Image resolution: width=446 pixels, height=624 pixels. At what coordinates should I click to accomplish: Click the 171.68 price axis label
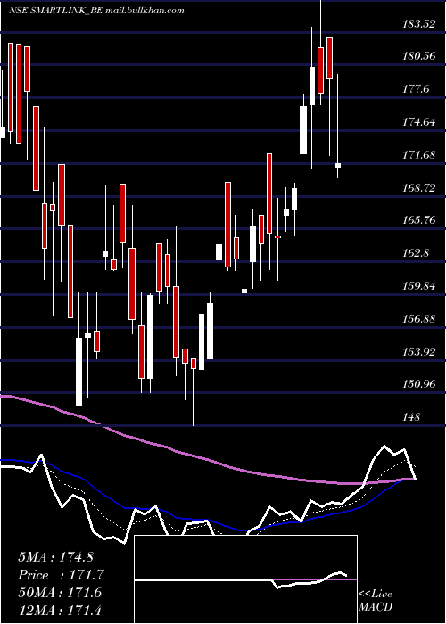(418, 155)
